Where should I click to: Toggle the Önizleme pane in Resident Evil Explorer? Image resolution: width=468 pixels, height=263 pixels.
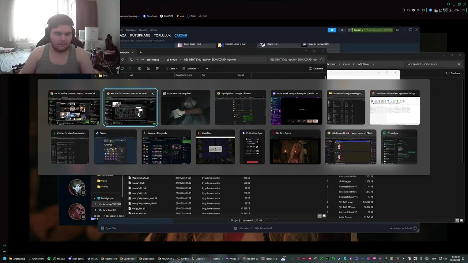pyautogui.click(x=316, y=68)
